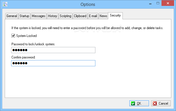Focus the Confirm password field

(53, 63)
